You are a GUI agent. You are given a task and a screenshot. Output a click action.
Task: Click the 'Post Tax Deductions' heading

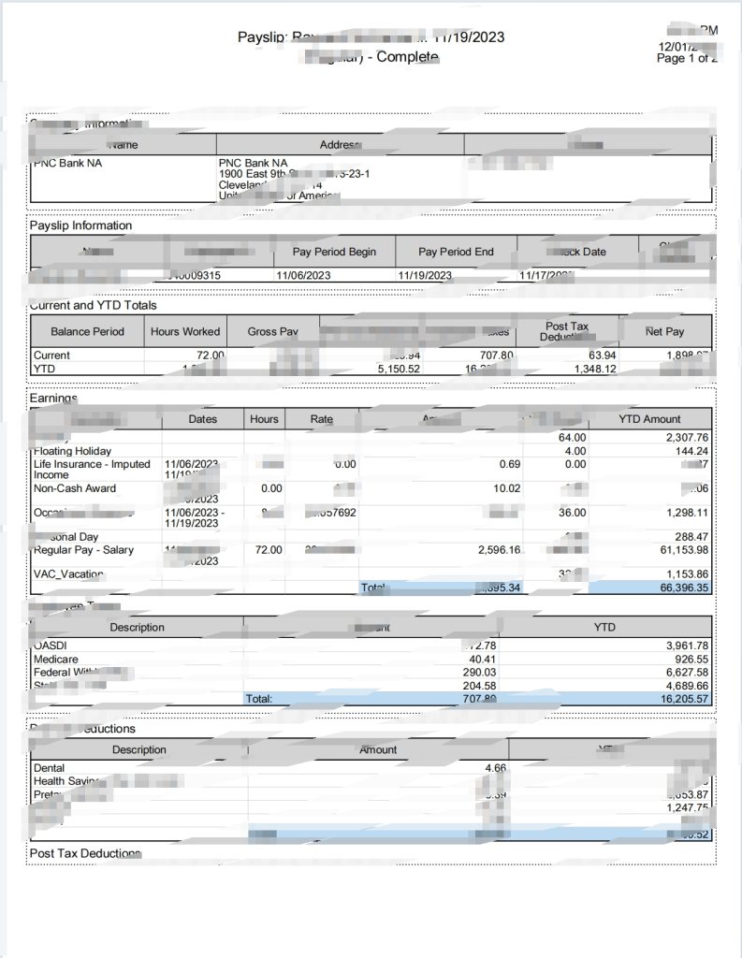(x=85, y=853)
